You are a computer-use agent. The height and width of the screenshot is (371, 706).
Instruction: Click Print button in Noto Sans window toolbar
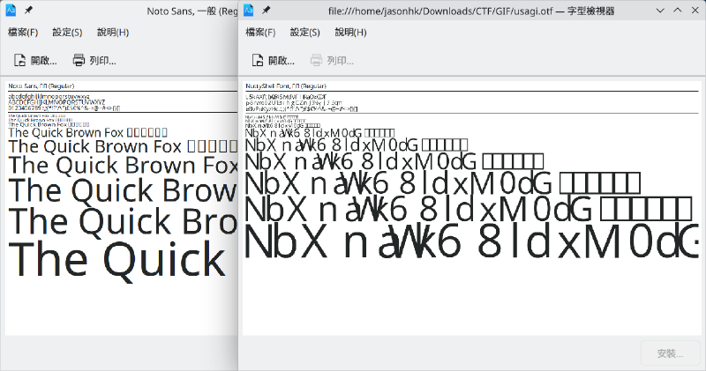94,60
